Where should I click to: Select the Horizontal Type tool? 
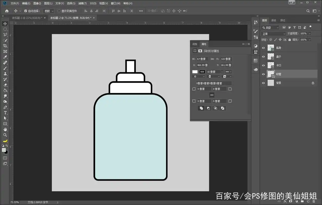(x=5, y=112)
